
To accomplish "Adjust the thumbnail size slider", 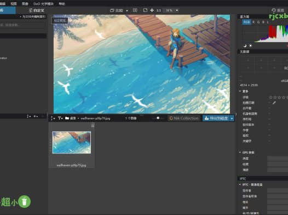I will pos(158,118).
